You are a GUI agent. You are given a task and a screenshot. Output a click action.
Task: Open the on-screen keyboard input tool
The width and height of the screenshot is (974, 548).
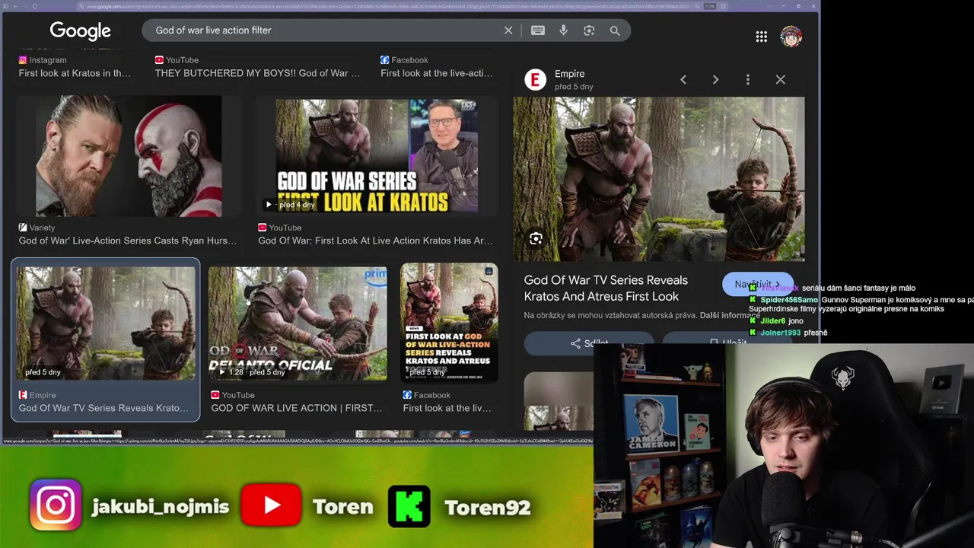(538, 30)
